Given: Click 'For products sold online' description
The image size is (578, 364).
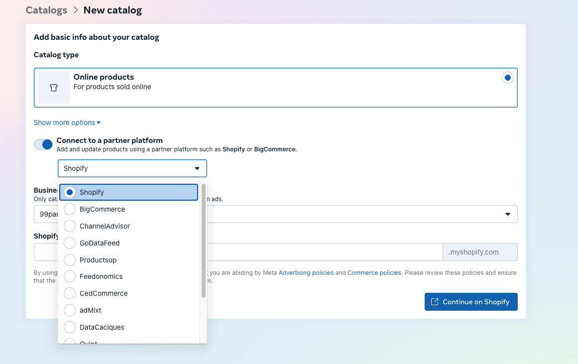Looking at the screenshot, I should coord(113,87).
